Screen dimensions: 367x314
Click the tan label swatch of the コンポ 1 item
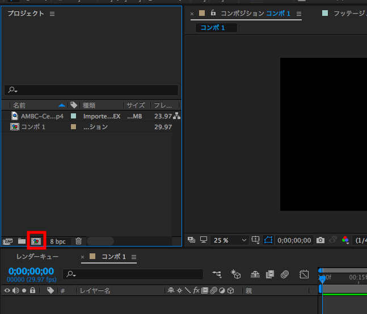74,127
